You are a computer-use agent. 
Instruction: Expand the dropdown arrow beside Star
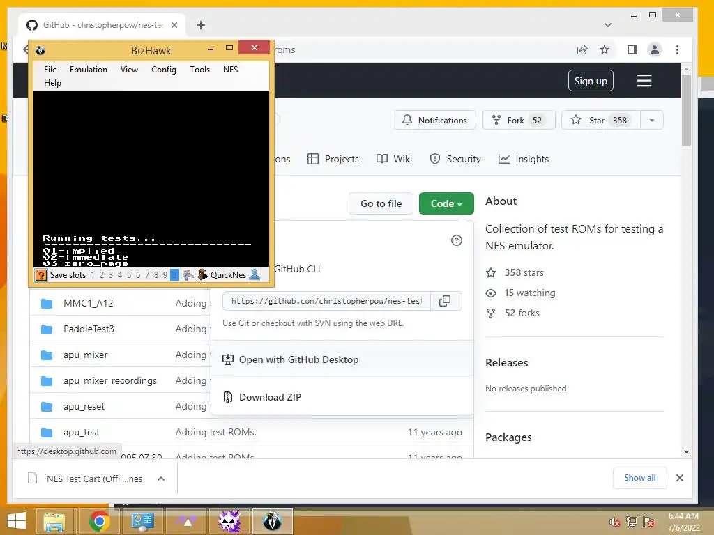coord(652,120)
